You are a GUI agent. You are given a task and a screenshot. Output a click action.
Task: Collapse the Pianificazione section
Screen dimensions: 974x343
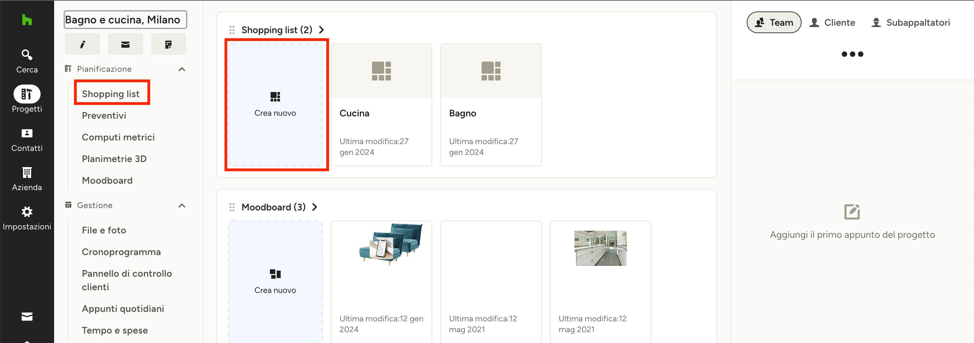click(x=182, y=69)
